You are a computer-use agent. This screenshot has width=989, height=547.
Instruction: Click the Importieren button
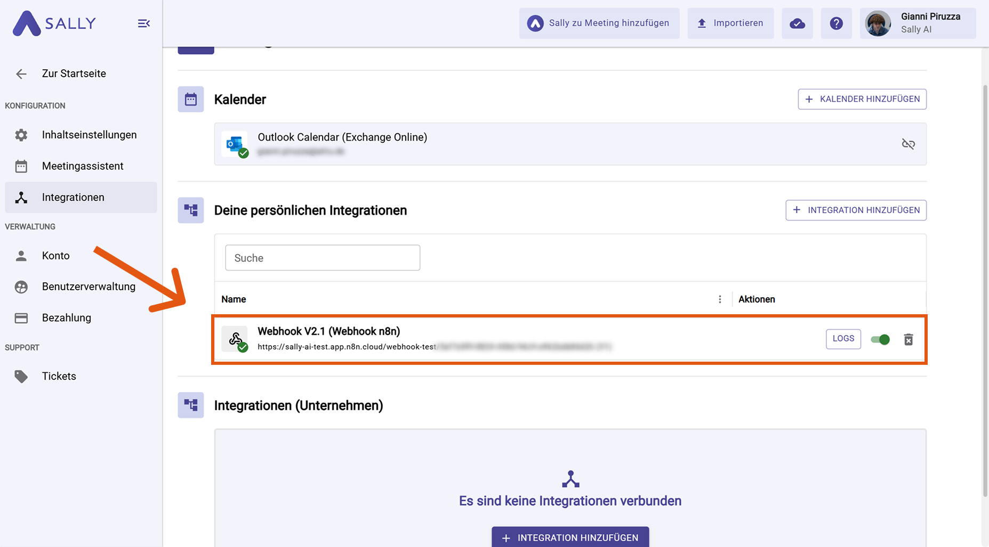[730, 23]
